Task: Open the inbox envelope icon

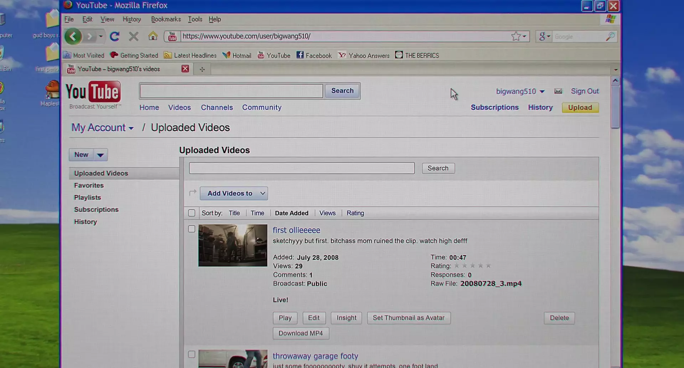Action: 558,91
